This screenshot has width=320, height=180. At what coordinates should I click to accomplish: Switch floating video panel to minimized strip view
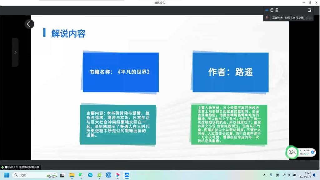pyautogui.click(x=267, y=10)
